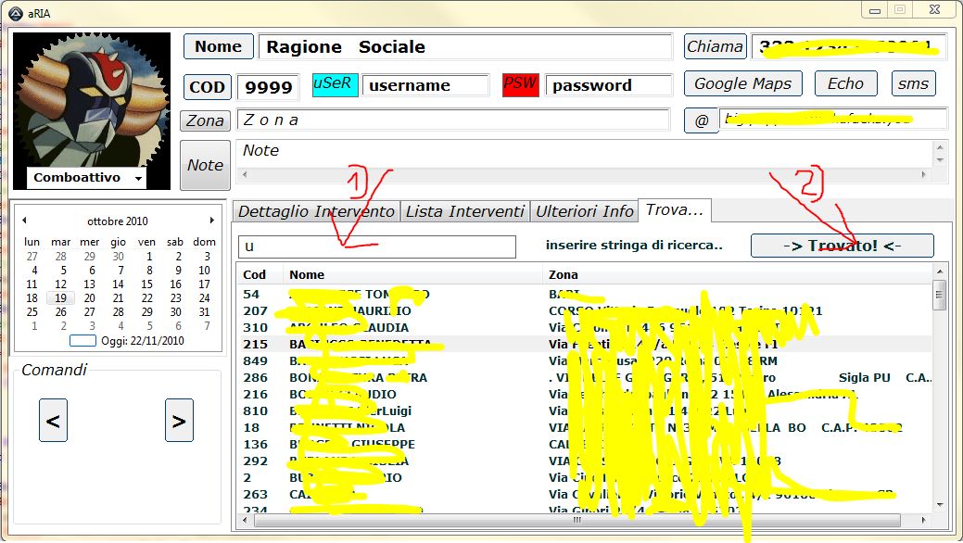Select the Ulteriori Info tab

coord(585,211)
